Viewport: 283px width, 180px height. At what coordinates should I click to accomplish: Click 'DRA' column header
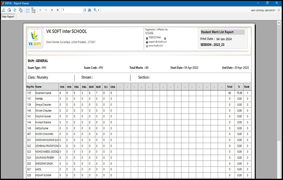click(x=113, y=87)
